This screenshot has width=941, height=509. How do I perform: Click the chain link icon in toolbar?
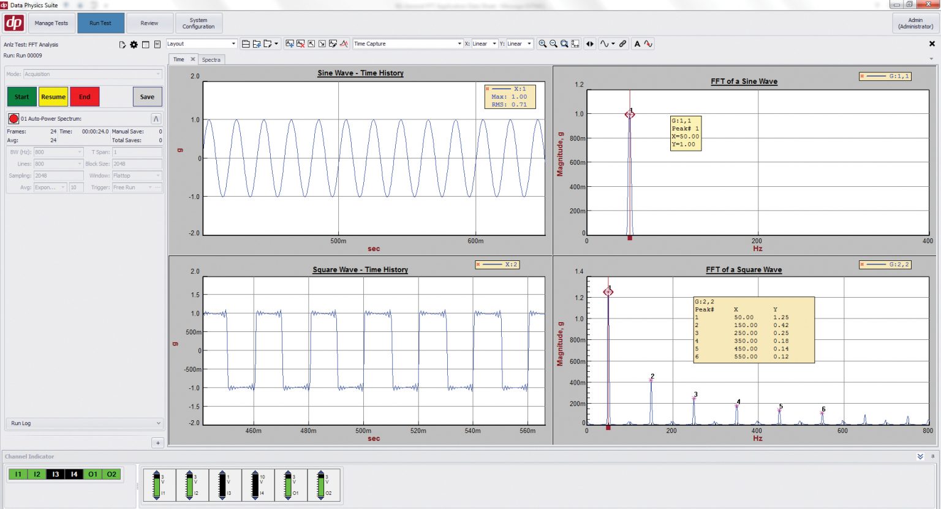point(622,44)
